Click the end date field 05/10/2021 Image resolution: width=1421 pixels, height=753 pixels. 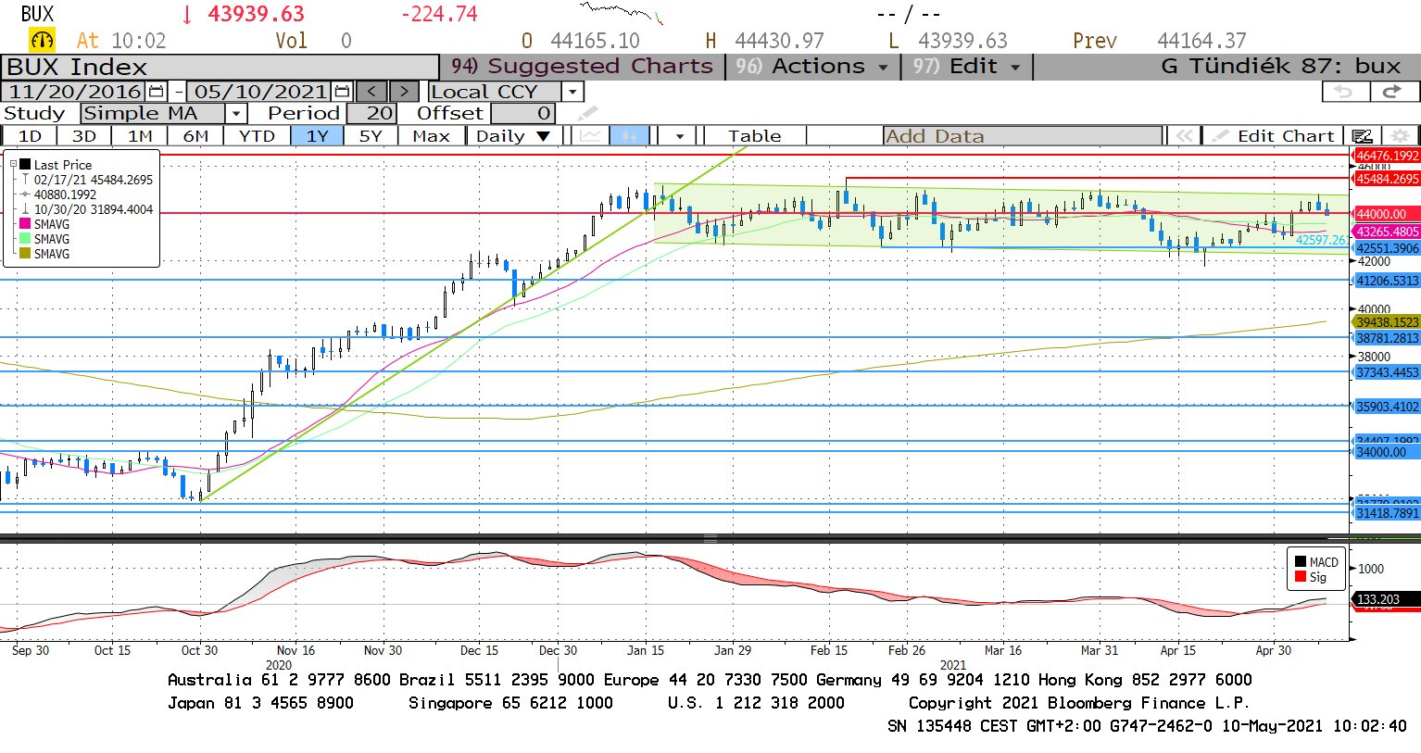[x=260, y=91]
